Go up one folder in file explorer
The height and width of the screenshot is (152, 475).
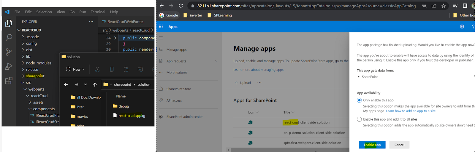pos(95,84)
